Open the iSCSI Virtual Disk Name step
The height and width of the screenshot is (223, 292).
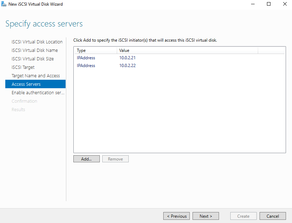(x=35, y=50)
